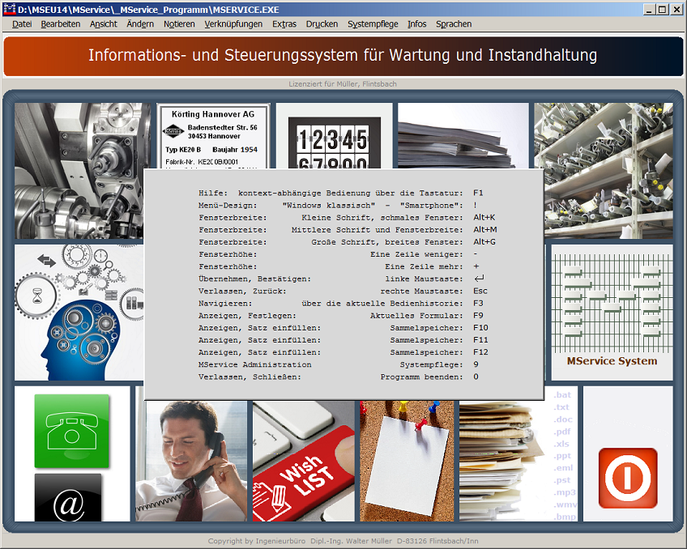Open the pinned blank note tile
The image size is (687, 549).
coord(407,462)
